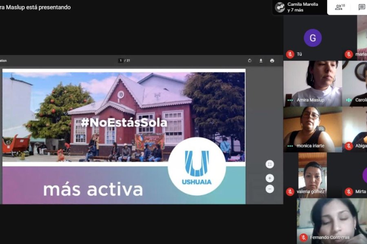This screenshot has width=367, height=244.
Task: Click the purple G avatar in the Tú tile
Action: 313,38
